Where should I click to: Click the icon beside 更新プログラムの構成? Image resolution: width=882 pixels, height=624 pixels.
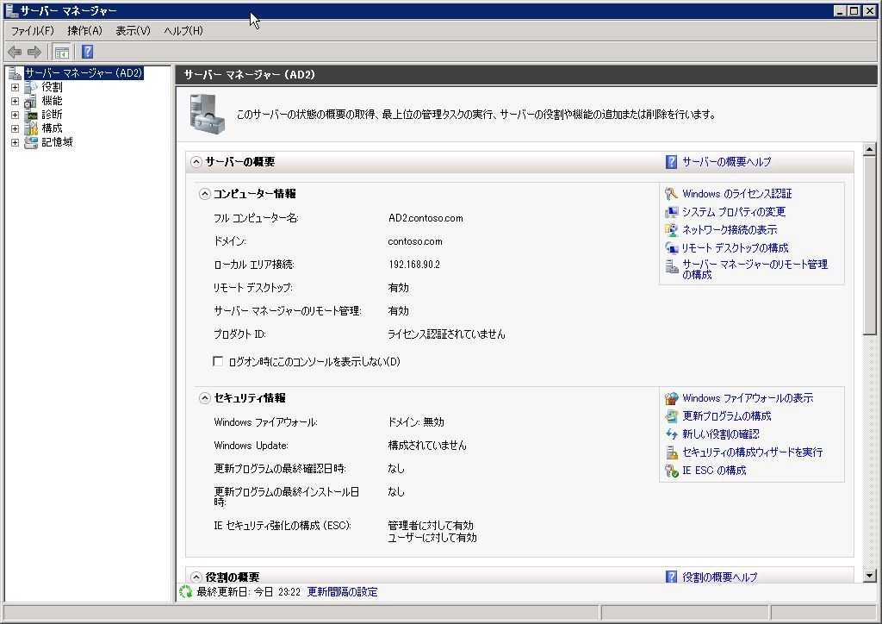[x=671, y=416]
